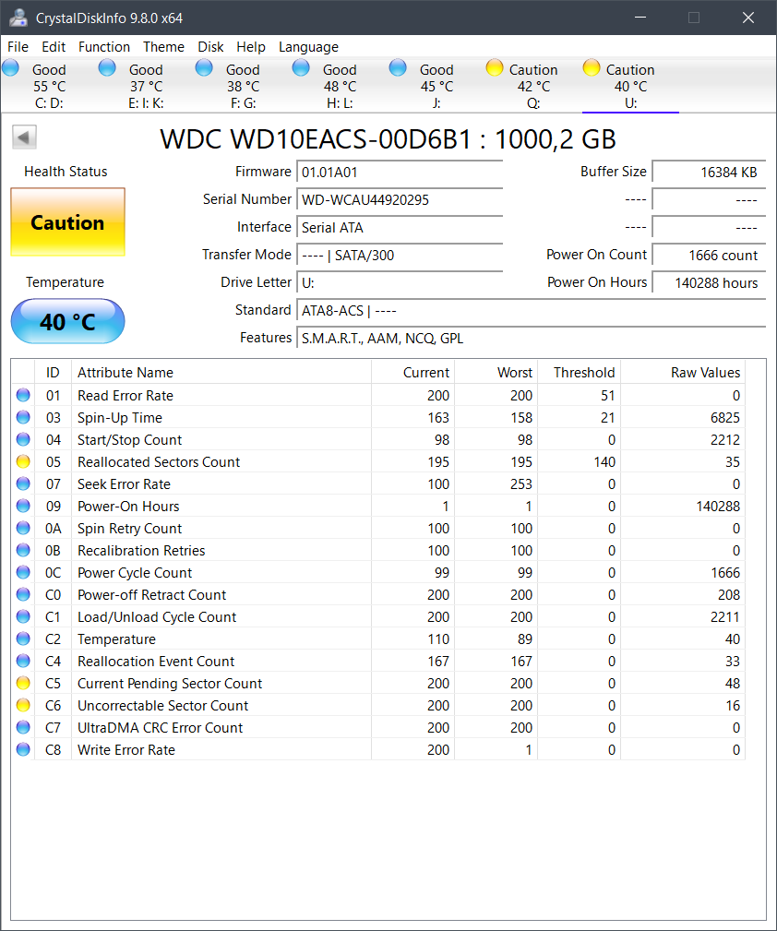Open the File menu
The image size is (777, 931).
18,47
